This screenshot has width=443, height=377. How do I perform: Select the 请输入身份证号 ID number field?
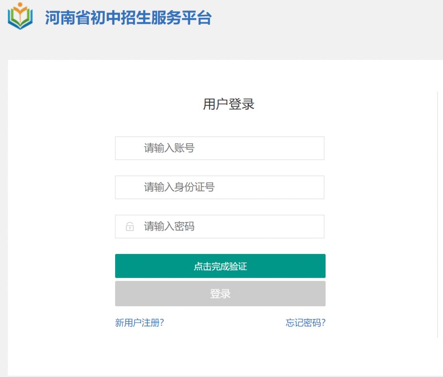[220, 187]
